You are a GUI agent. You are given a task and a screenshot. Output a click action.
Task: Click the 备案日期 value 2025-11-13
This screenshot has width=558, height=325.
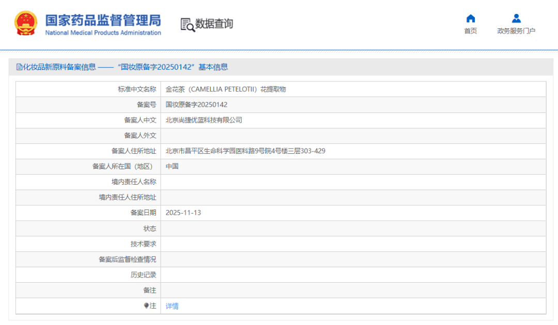point(184,213)
